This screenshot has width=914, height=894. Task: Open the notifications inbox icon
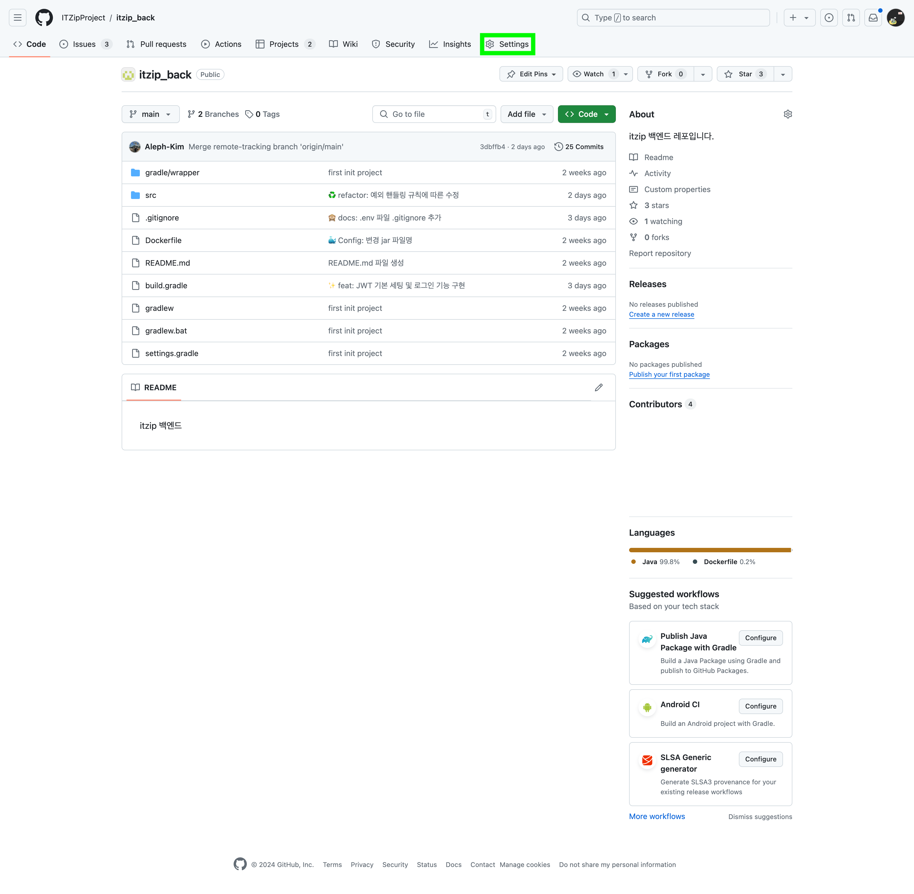tap(873, 18)
